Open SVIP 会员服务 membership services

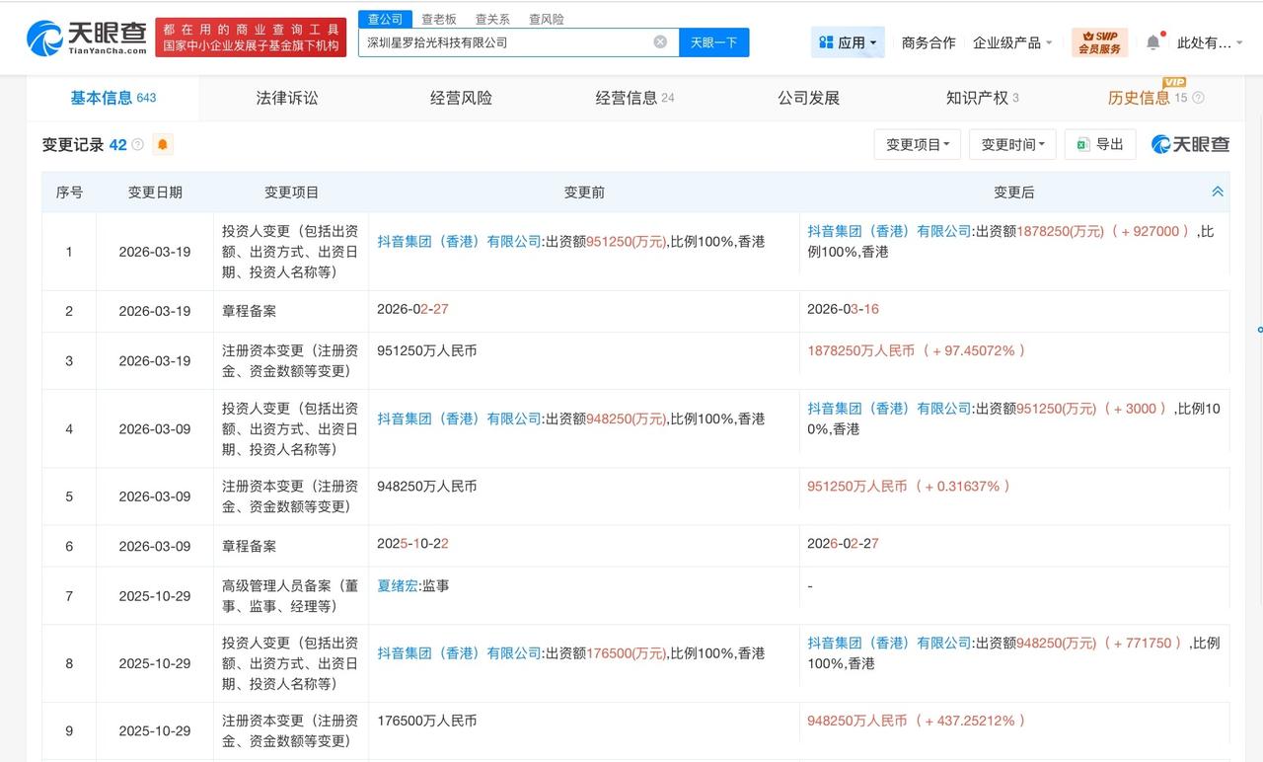click(1101, 41)
